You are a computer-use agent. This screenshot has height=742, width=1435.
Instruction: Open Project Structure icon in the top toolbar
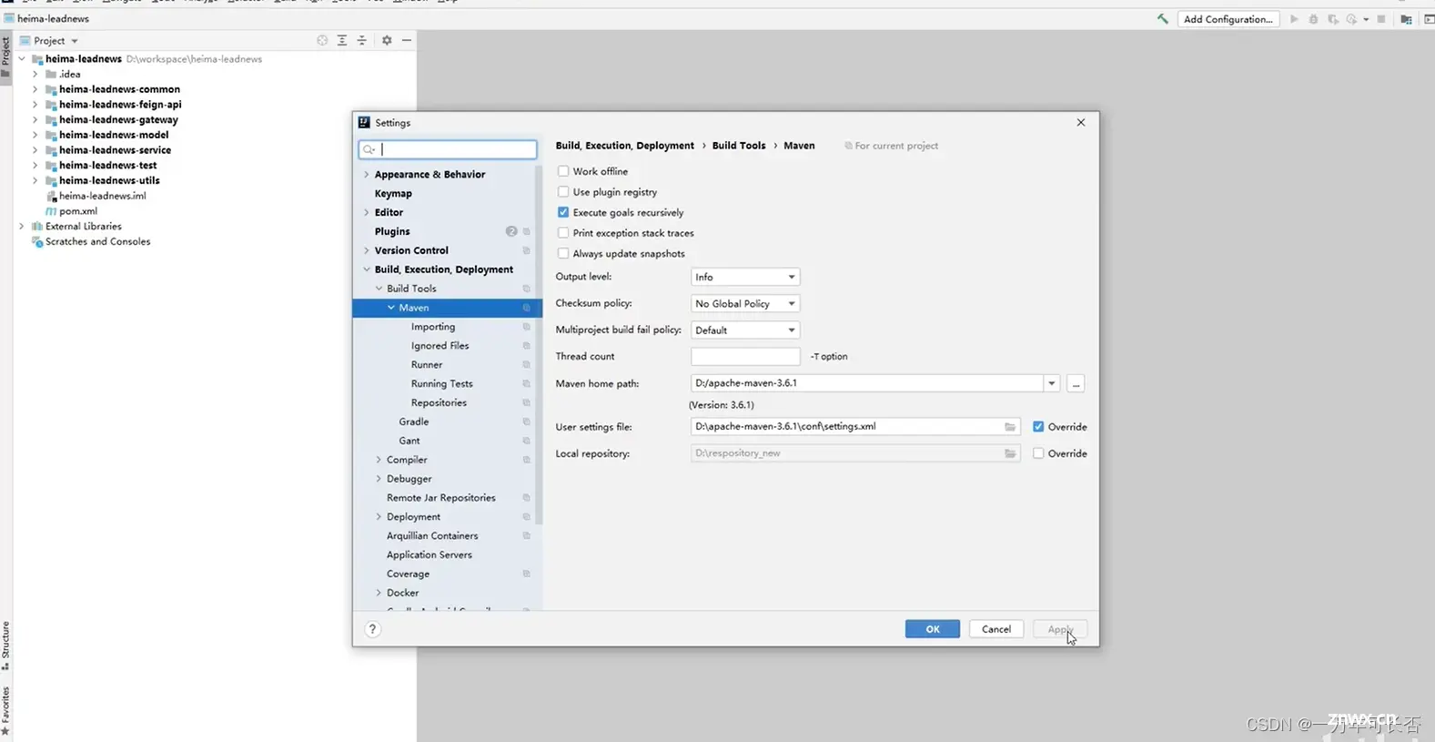click(x=1406, y=19)
